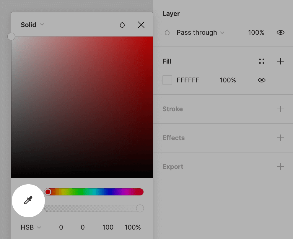
Task: Click the layer opacity 100% field
Action: (x=256, y=32)
